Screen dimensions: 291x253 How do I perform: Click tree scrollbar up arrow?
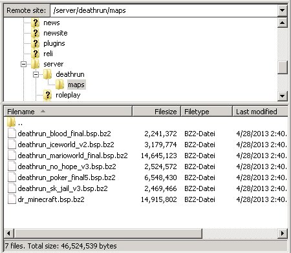pyautogui.click(x=282, y=23)
